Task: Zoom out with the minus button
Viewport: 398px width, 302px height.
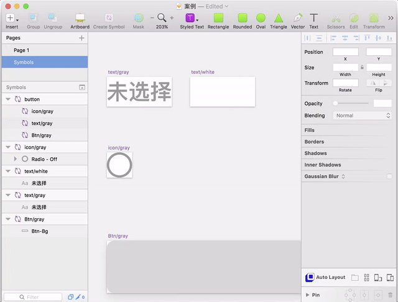Action: tap(152, 18)
